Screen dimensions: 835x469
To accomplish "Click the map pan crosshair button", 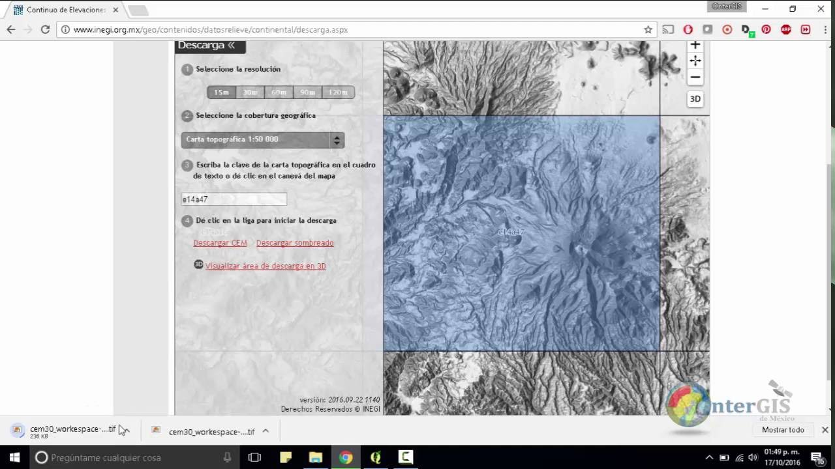I will (x=695, y=61).
